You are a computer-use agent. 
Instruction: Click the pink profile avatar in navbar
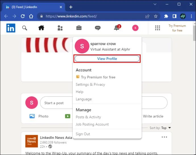tap(135, 28)
